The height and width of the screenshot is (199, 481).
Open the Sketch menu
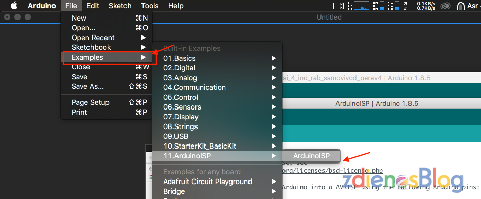[x=120, y=6]
